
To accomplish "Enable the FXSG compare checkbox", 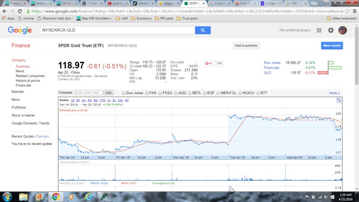I will (x=160, y=93).
